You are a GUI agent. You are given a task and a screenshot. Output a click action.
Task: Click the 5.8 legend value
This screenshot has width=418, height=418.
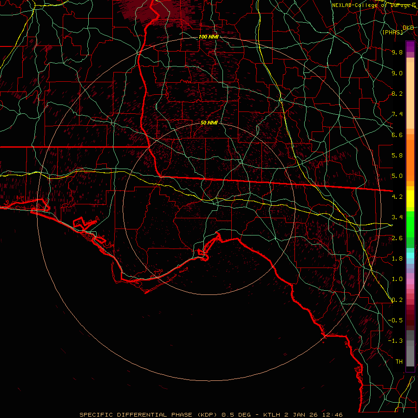coord(397,156)
